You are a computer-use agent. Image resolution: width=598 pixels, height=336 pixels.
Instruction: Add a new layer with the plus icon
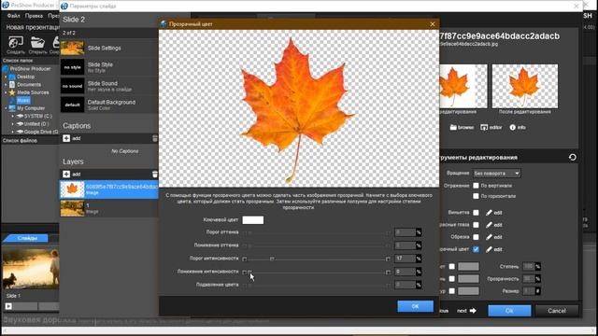coord(66,175)
